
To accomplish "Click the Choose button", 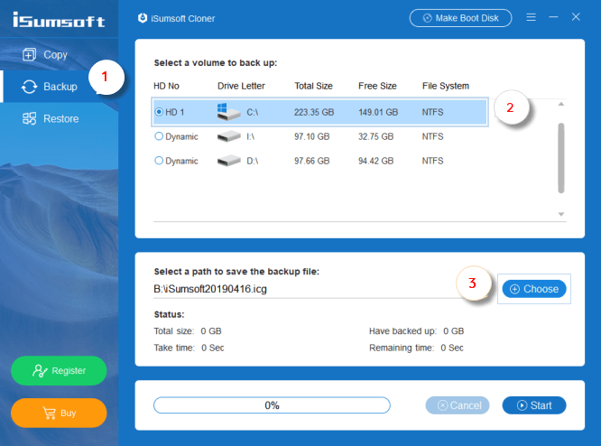I will [534, 289].
